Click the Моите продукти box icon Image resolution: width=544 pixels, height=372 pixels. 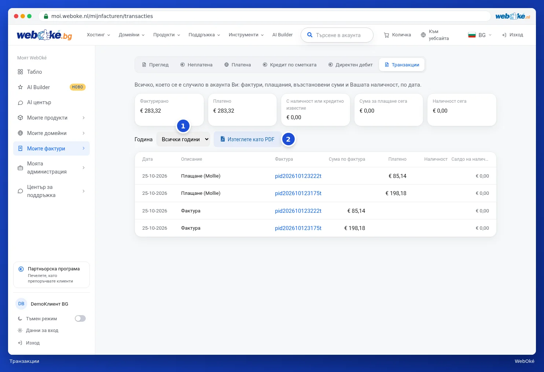21,118
